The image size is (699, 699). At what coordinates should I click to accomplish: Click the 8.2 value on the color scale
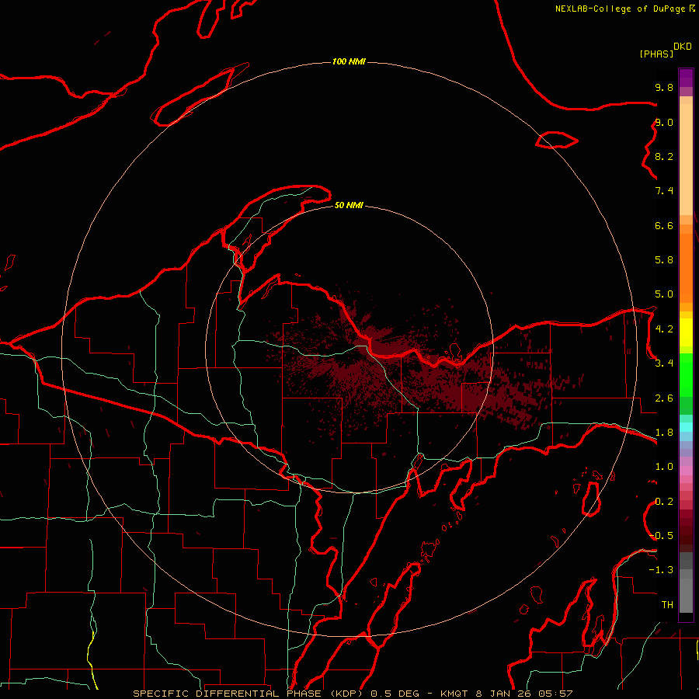[664, 156]
